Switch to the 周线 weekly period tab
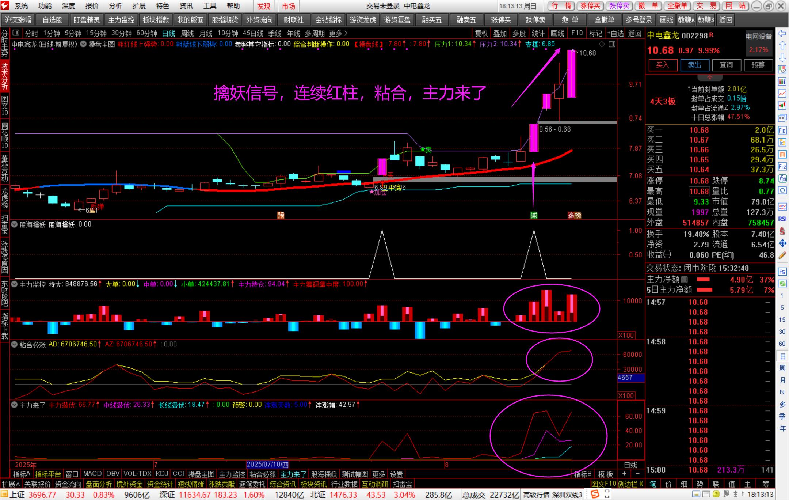Image resolution: width=789 pixels, height=500 pixels. 187,33
